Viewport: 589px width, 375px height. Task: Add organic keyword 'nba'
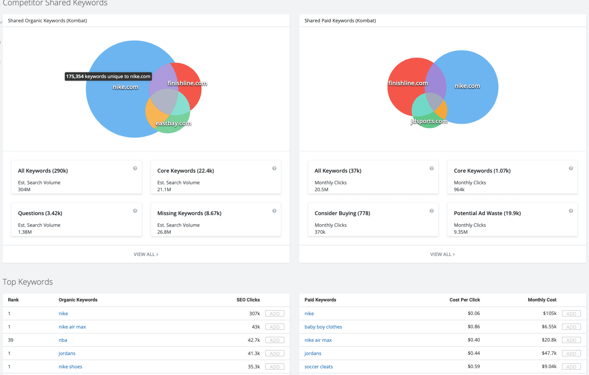tap(275, 340)
